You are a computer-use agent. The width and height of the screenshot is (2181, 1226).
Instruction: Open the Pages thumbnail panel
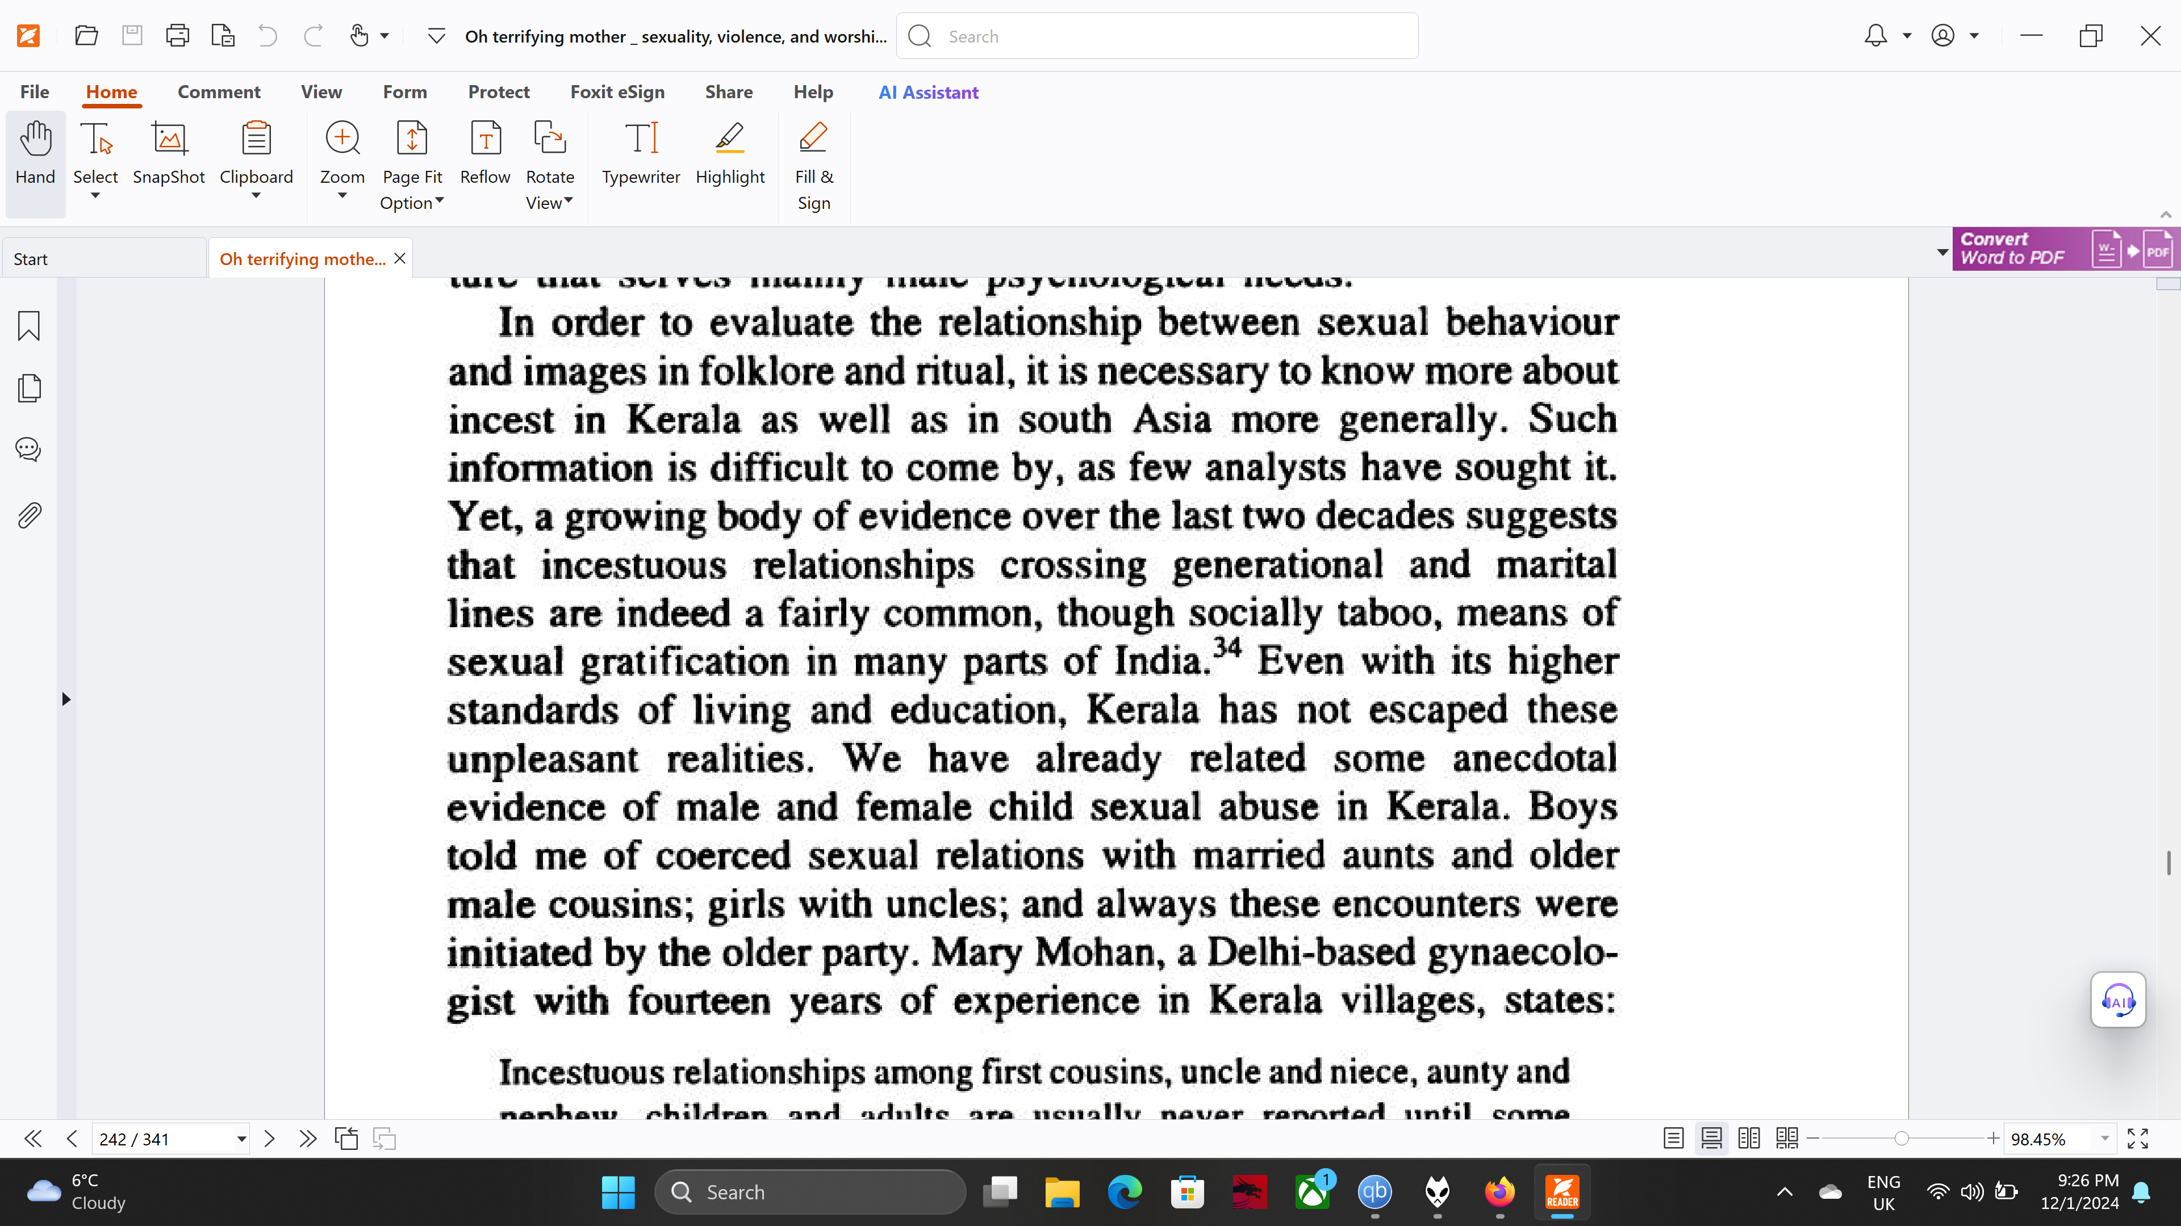tap(29, 388)
